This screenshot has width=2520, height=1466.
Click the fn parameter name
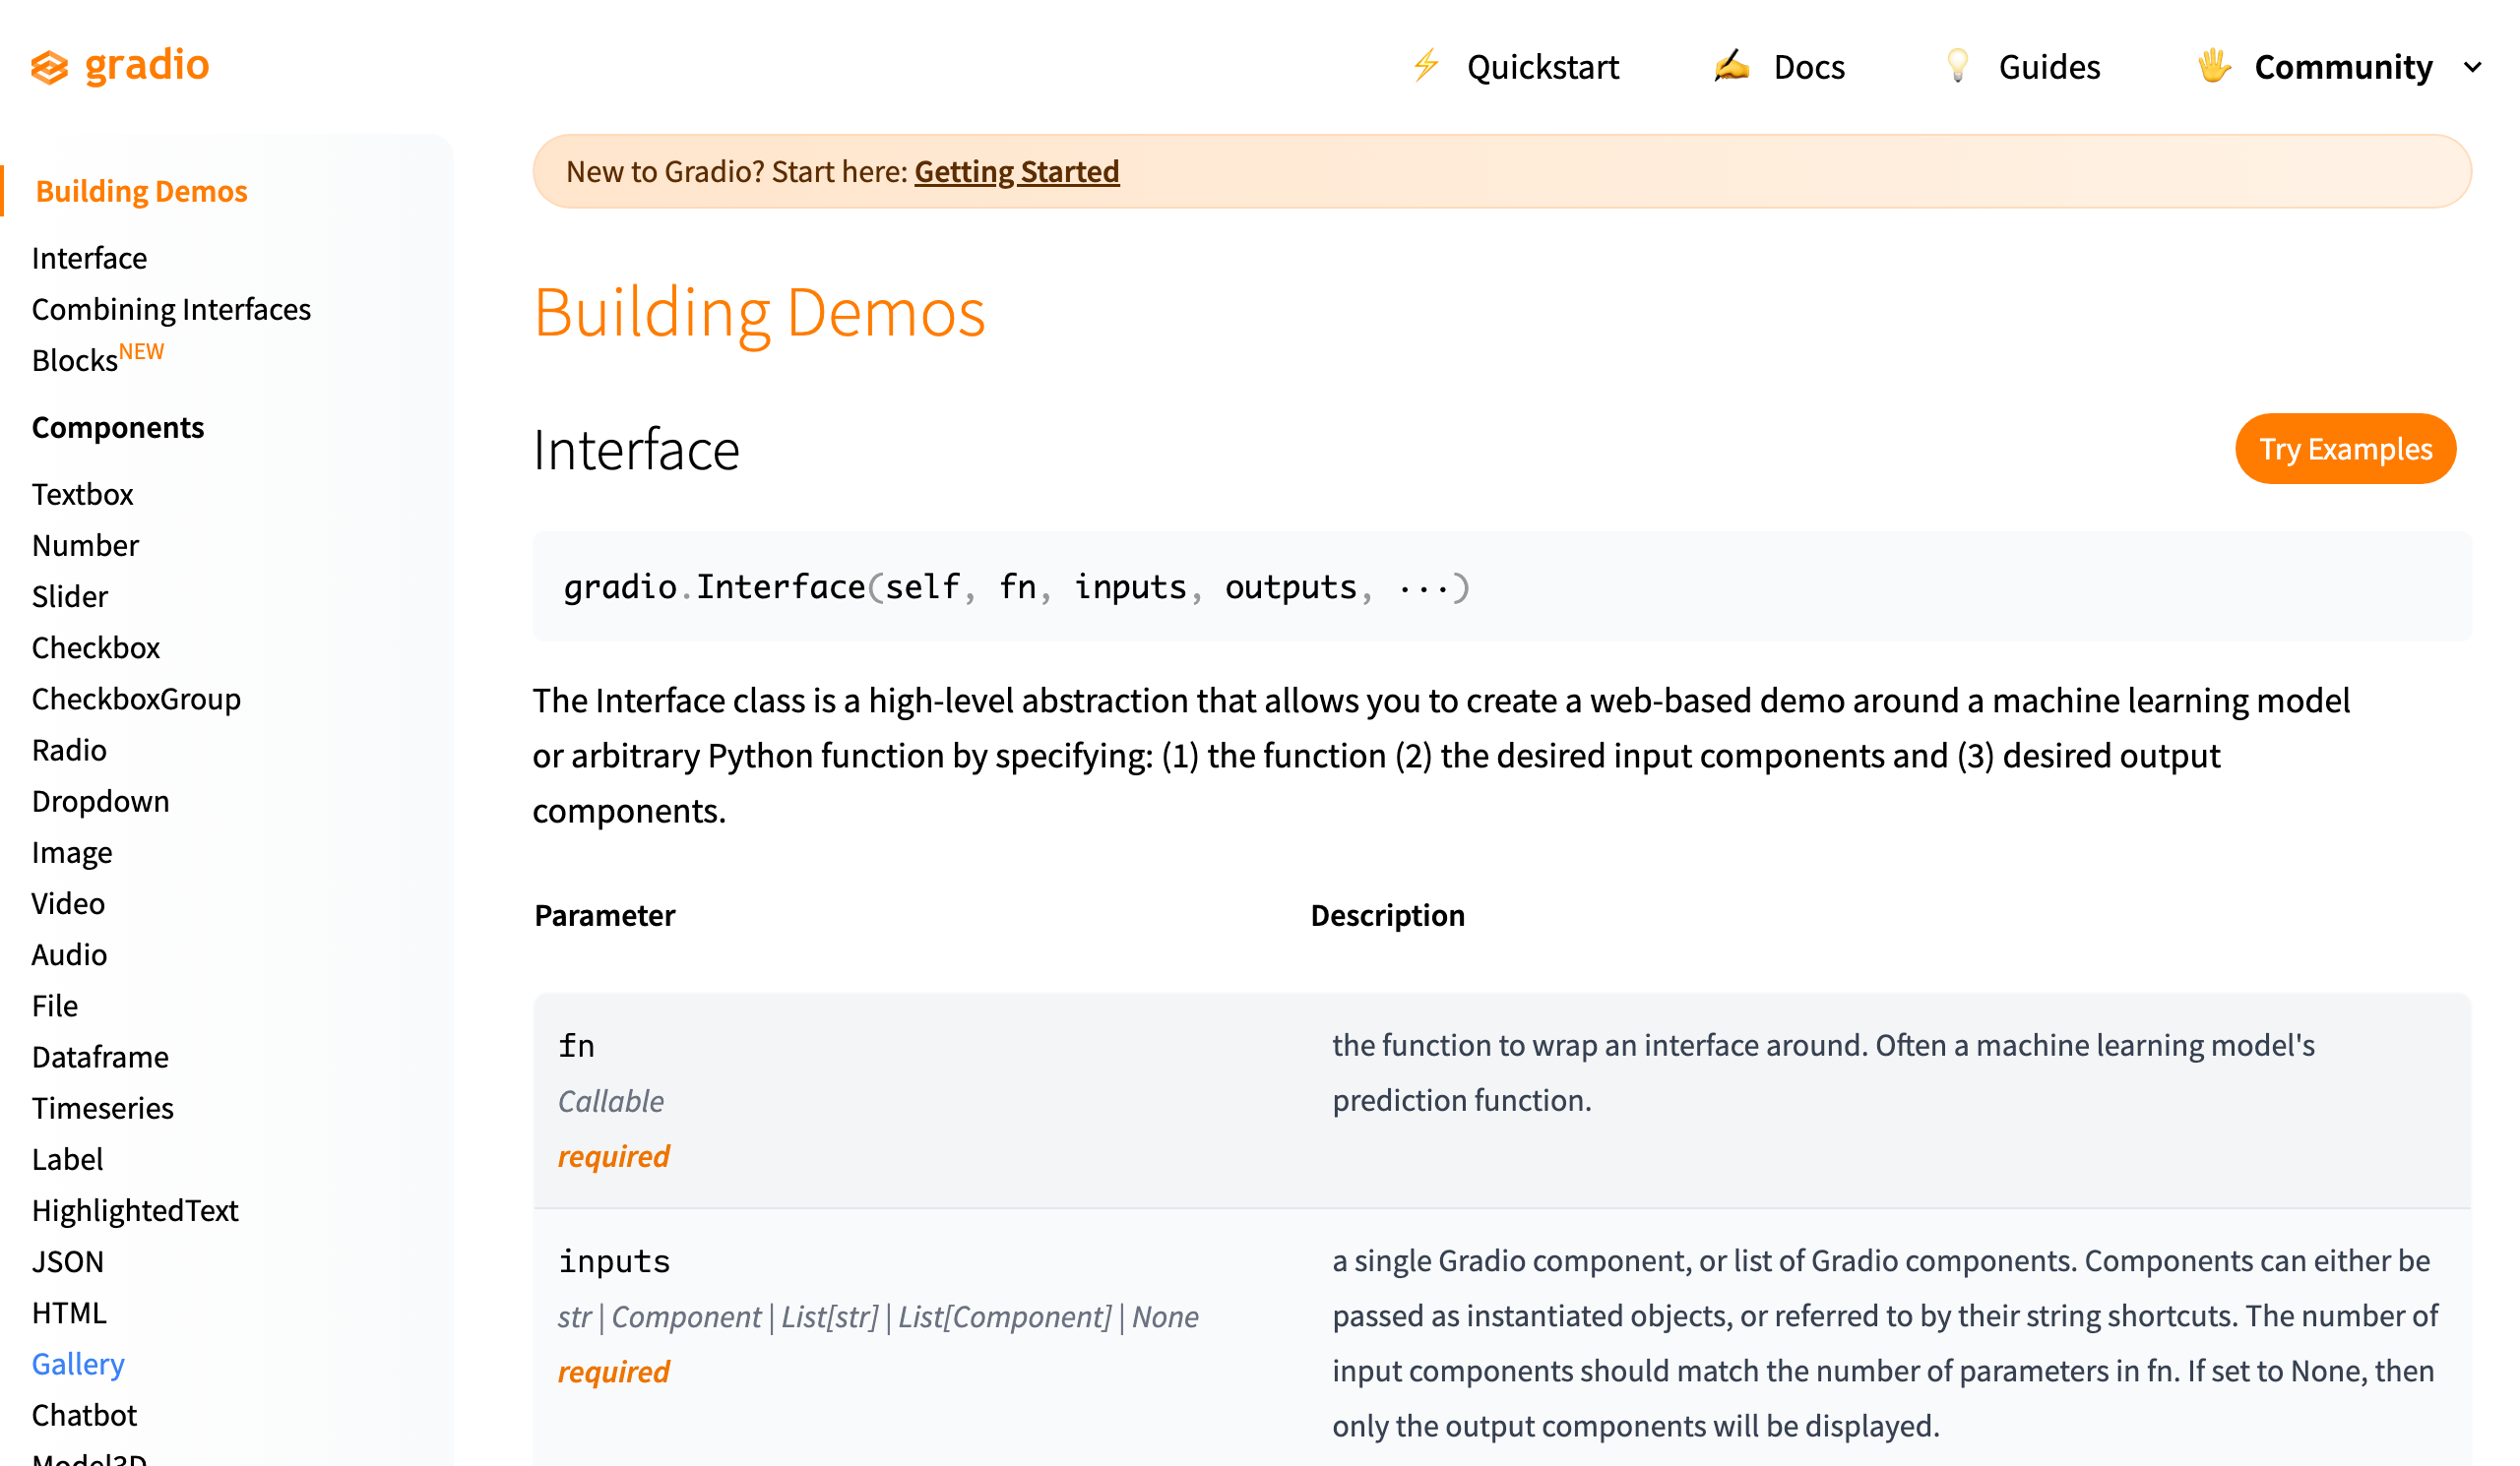[x=576, y=1045]
